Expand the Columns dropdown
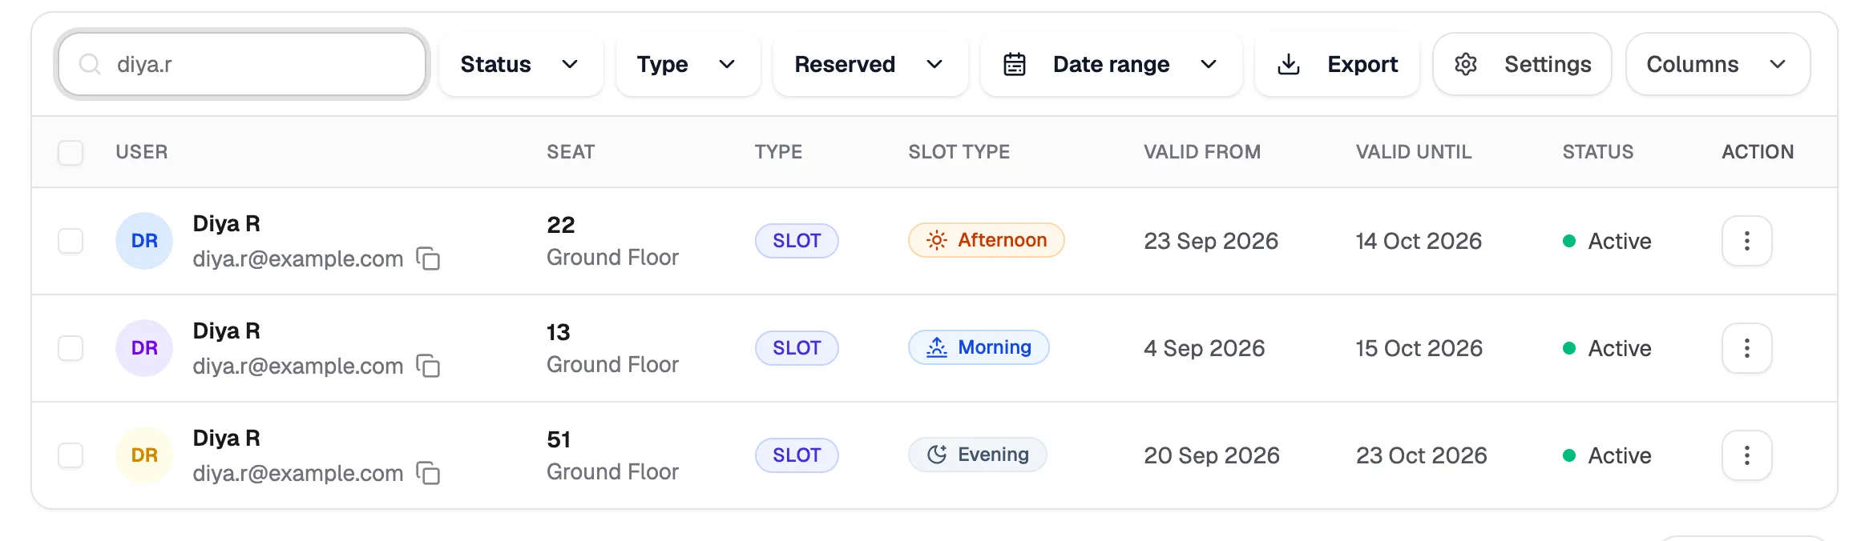This screenshot has height=541, width=1869. pos(1718,64)
